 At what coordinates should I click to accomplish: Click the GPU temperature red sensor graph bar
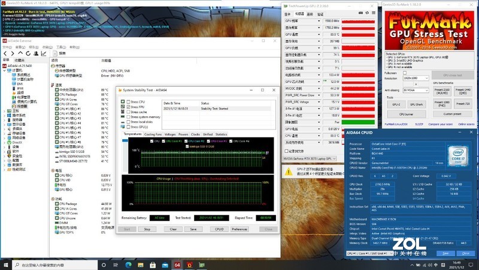(x=358, y=35)
